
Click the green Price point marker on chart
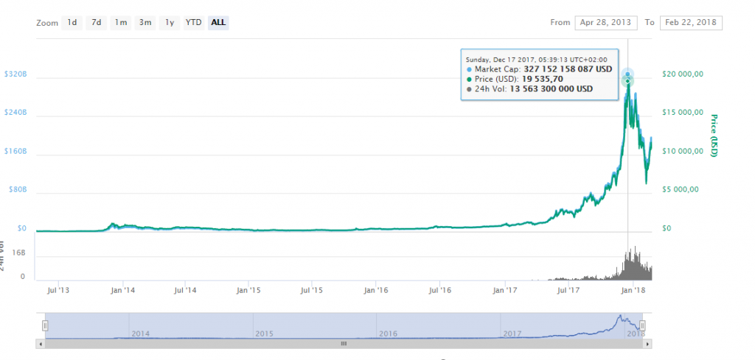click(x=627, y=81)
